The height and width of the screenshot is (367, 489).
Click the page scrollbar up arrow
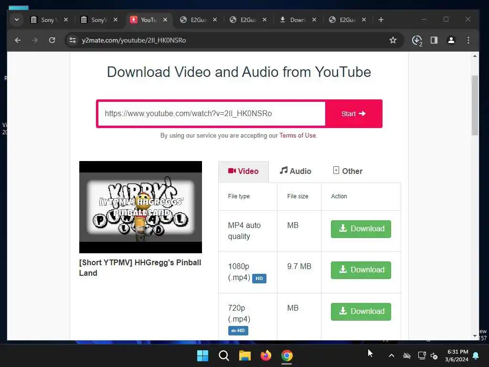[x=475, y=56]
